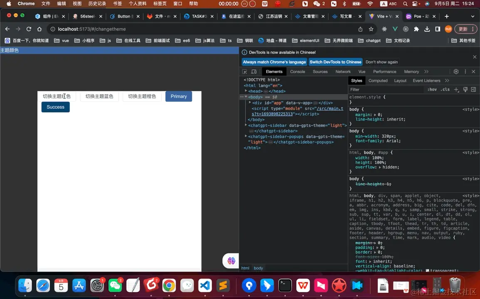Click the browser forward arrow
Screen dimensions: 480x299
pos(18,29)
